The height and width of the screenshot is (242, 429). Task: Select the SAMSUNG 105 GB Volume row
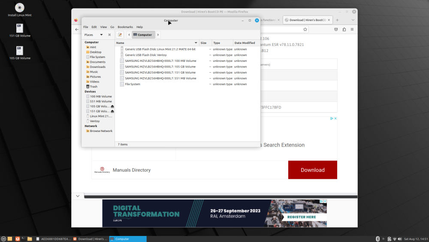click(187, 67)
